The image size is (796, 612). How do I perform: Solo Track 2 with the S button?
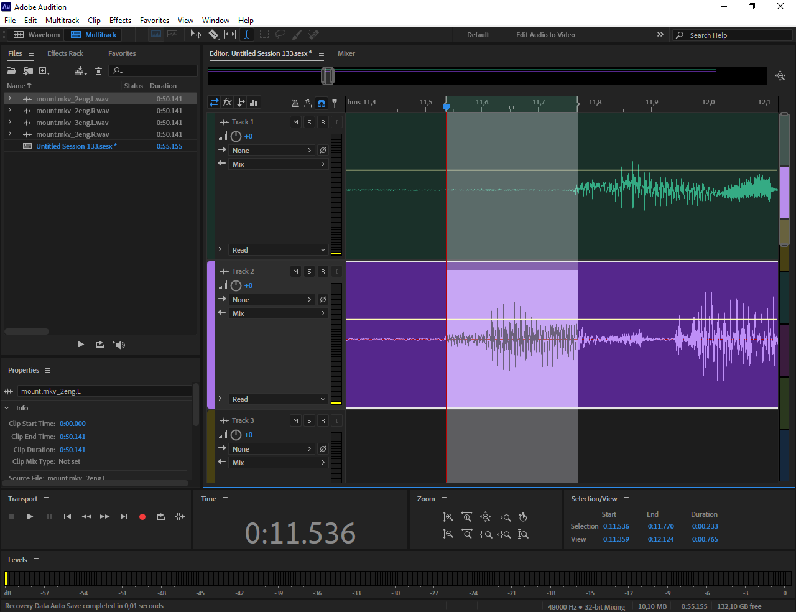[x=309, y=272]
